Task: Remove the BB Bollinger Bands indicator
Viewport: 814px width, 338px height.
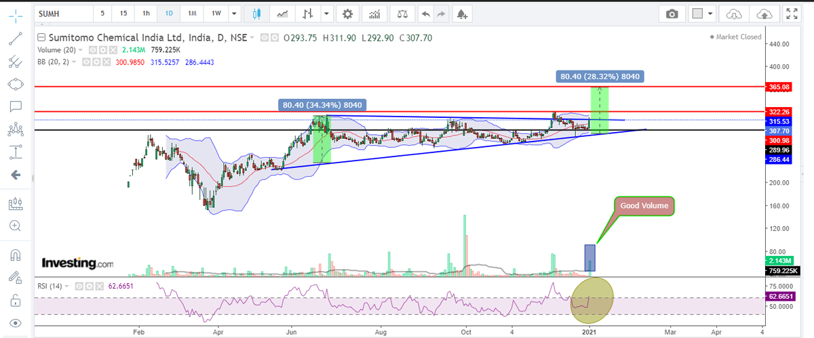Action: pyautogui.click(x=105, y=62)
